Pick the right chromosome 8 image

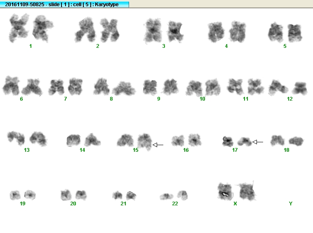(x=124, y=88)
